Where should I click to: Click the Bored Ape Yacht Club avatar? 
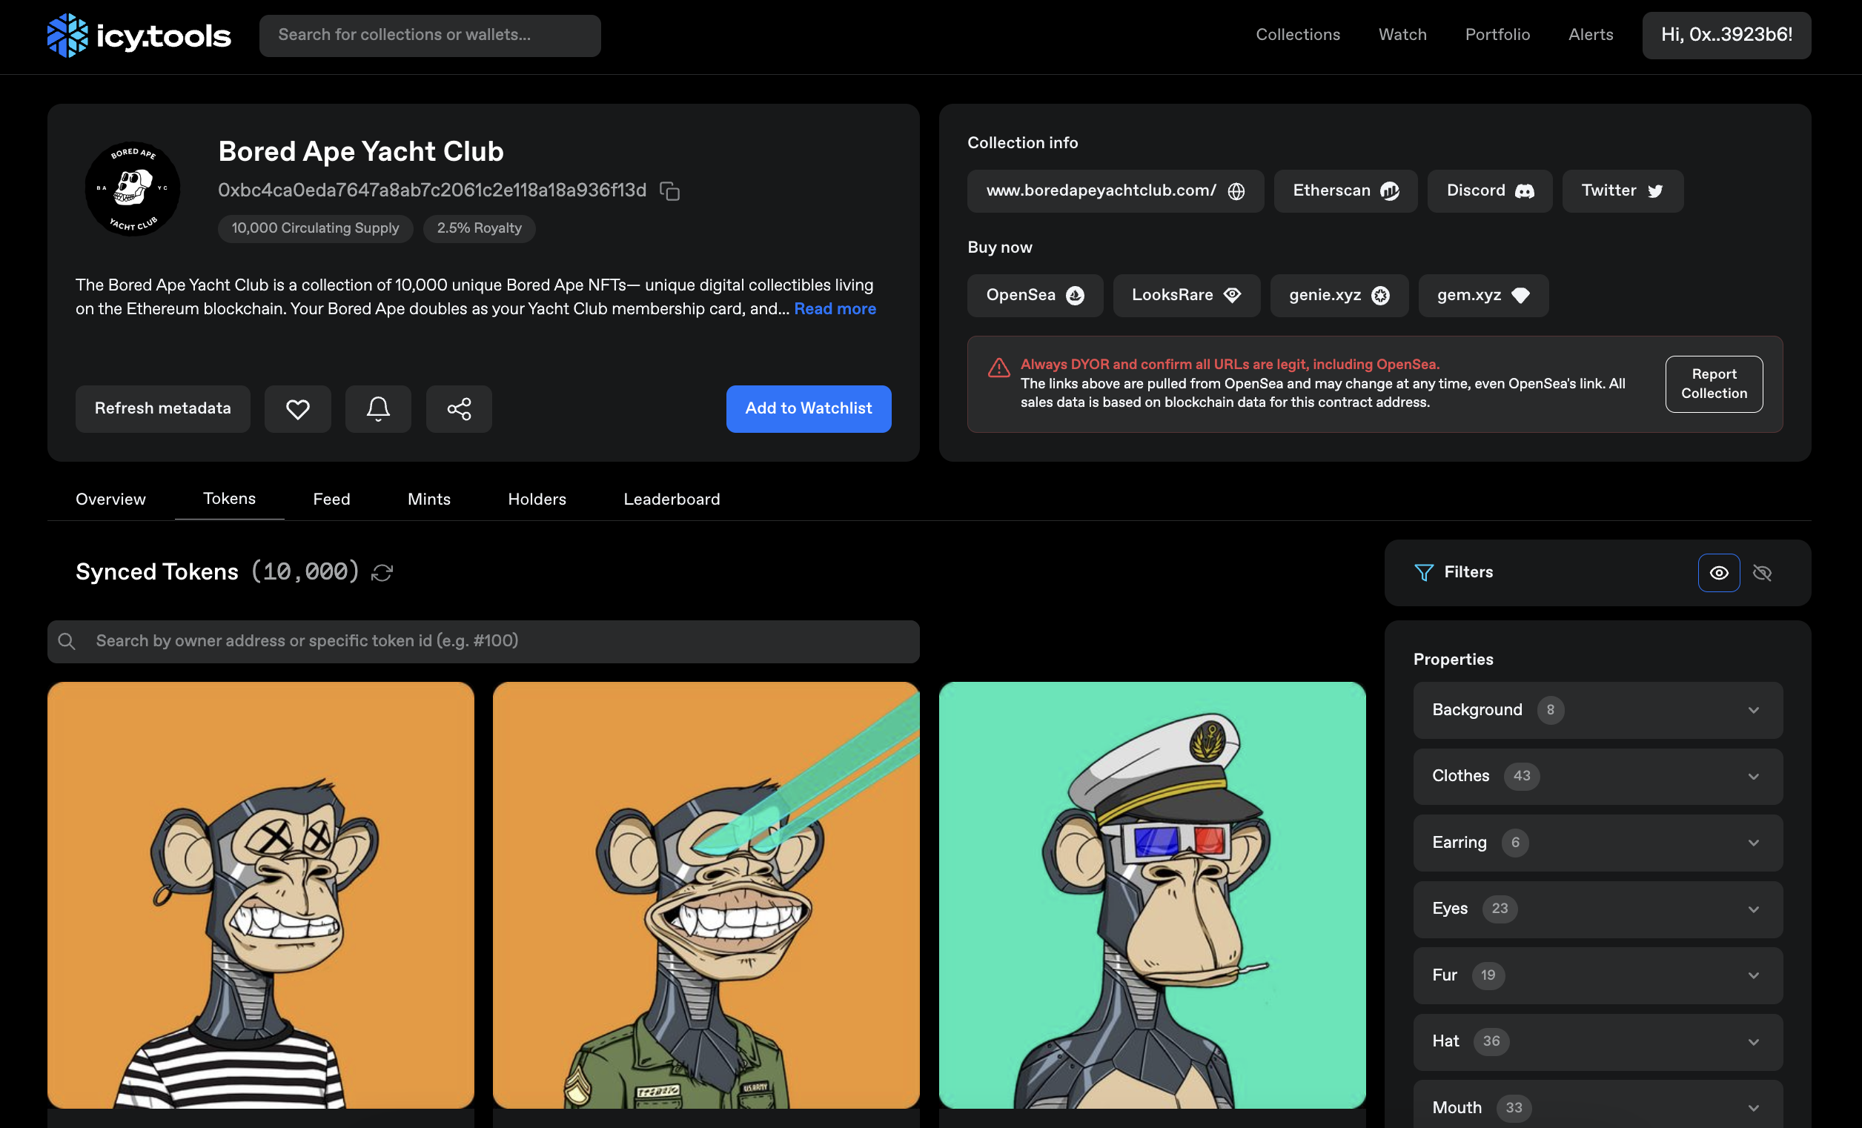132,189
